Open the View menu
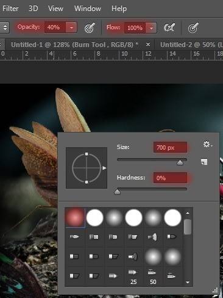Viewport: 223px width, 298px height. pos(55,9)
